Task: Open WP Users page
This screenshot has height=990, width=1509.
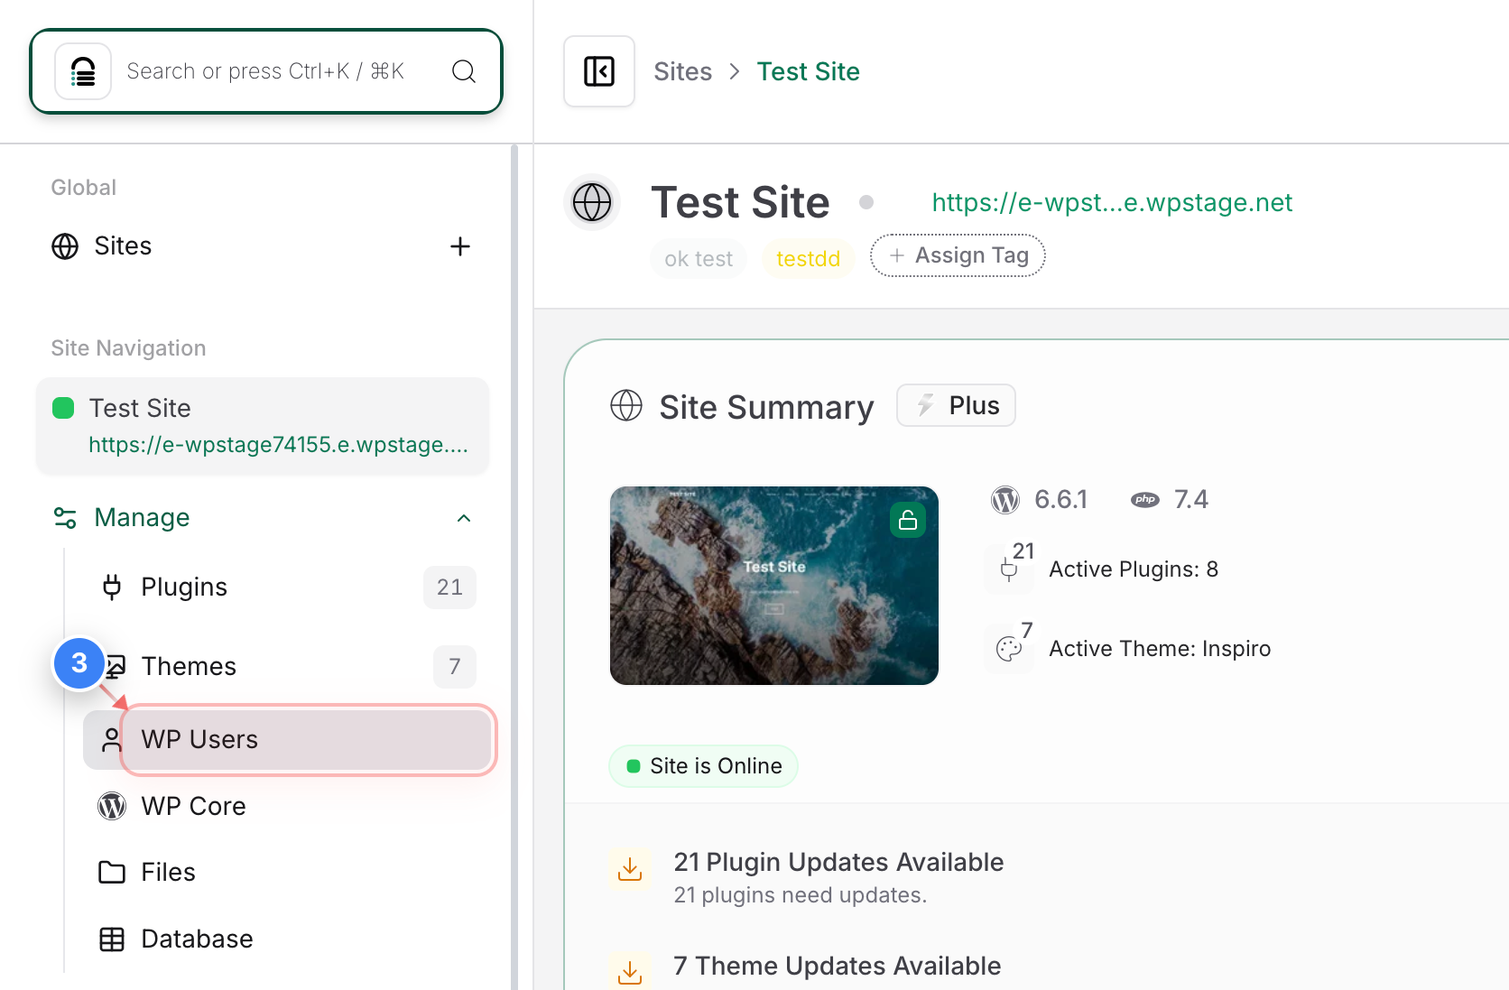Action: click(x=288, y=739)
